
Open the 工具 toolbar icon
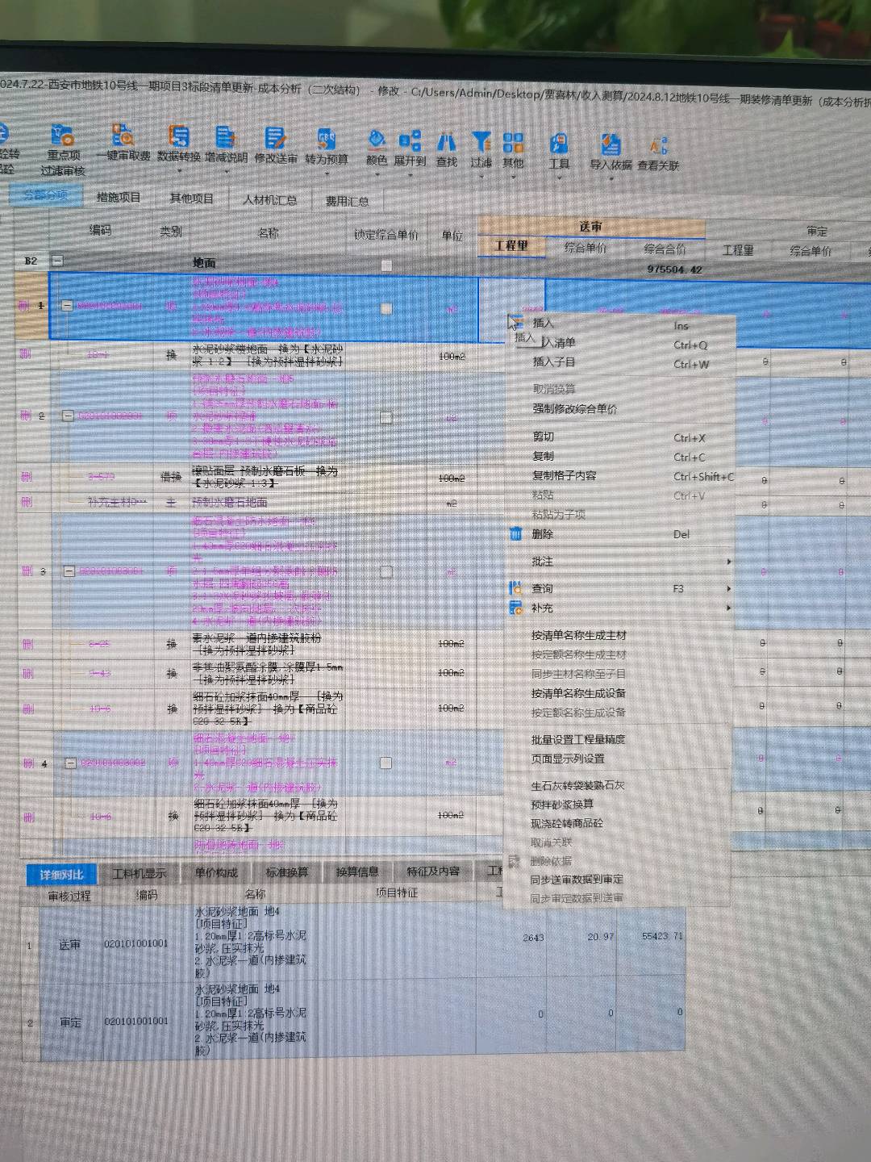coord(559,144)
